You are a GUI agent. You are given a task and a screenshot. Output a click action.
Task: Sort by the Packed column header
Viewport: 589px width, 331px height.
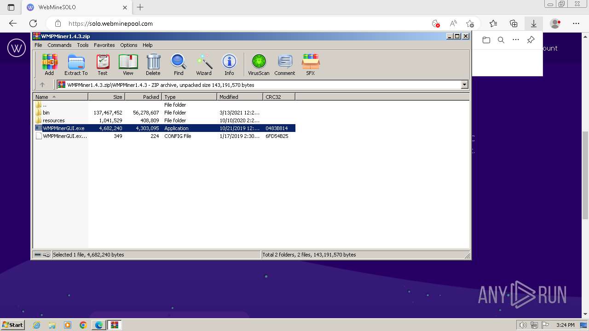(143, 97)
